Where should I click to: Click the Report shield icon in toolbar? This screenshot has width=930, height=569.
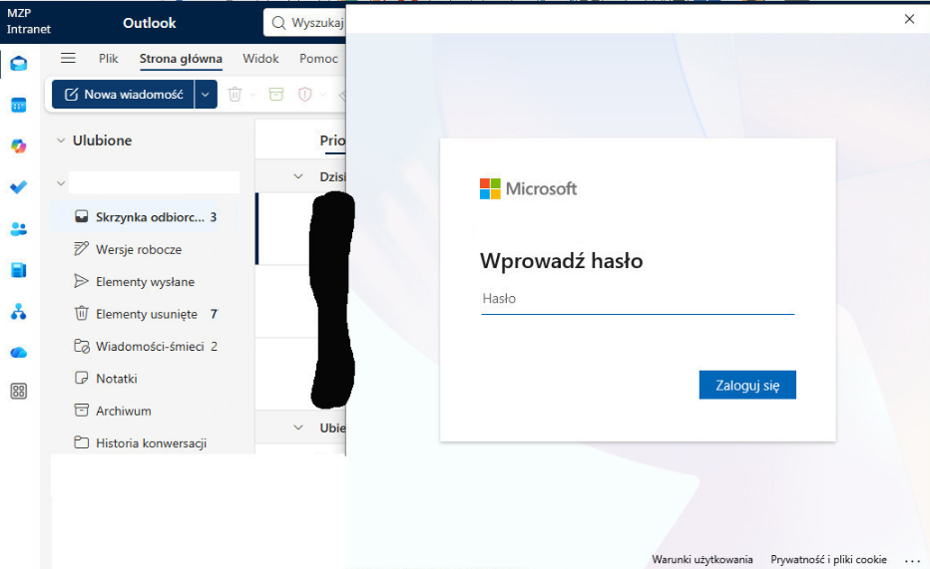pyautogui.click(x=305, y=94)
